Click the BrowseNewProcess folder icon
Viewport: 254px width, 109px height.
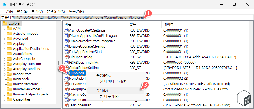9,89
